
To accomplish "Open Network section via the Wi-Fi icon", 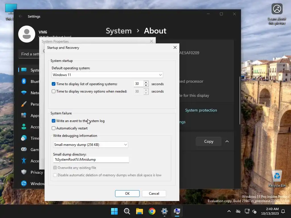I will [24, 93].
